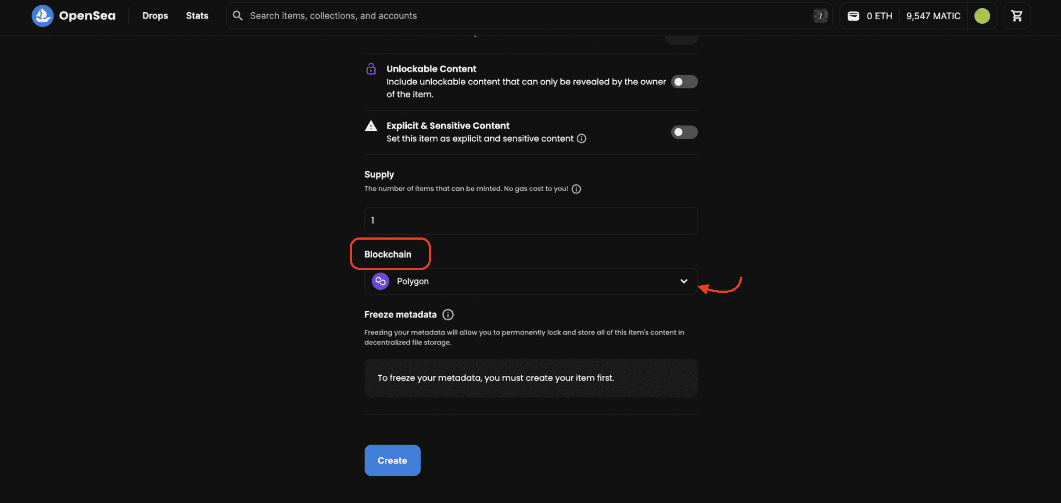This screenshot has height=503, width=1061.
Task: Go to the Stats page
Action: coord(197,16)
